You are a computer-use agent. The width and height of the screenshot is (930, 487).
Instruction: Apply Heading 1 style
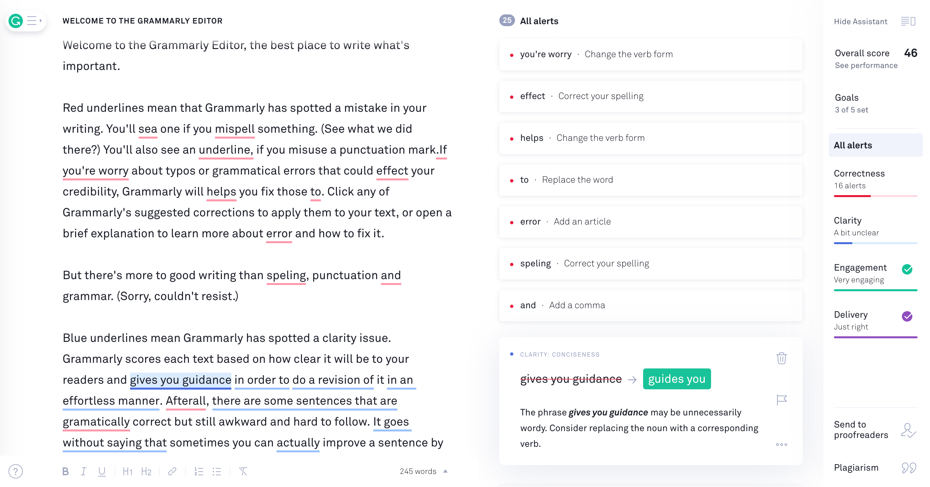tap(127, 471)
